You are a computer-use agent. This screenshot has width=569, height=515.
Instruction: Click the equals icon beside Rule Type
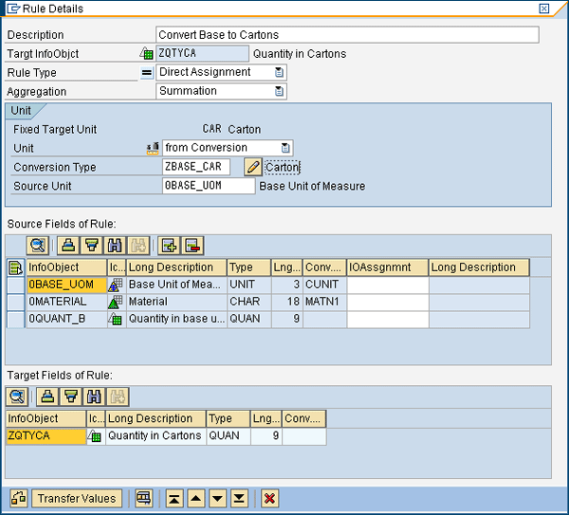point(147,73)
